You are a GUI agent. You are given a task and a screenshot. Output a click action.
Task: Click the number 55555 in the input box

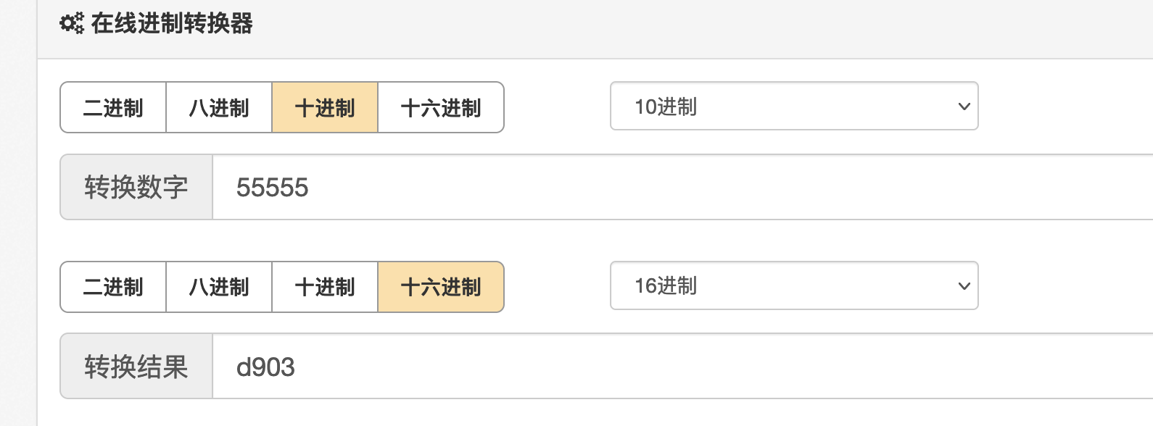[271, 188]
